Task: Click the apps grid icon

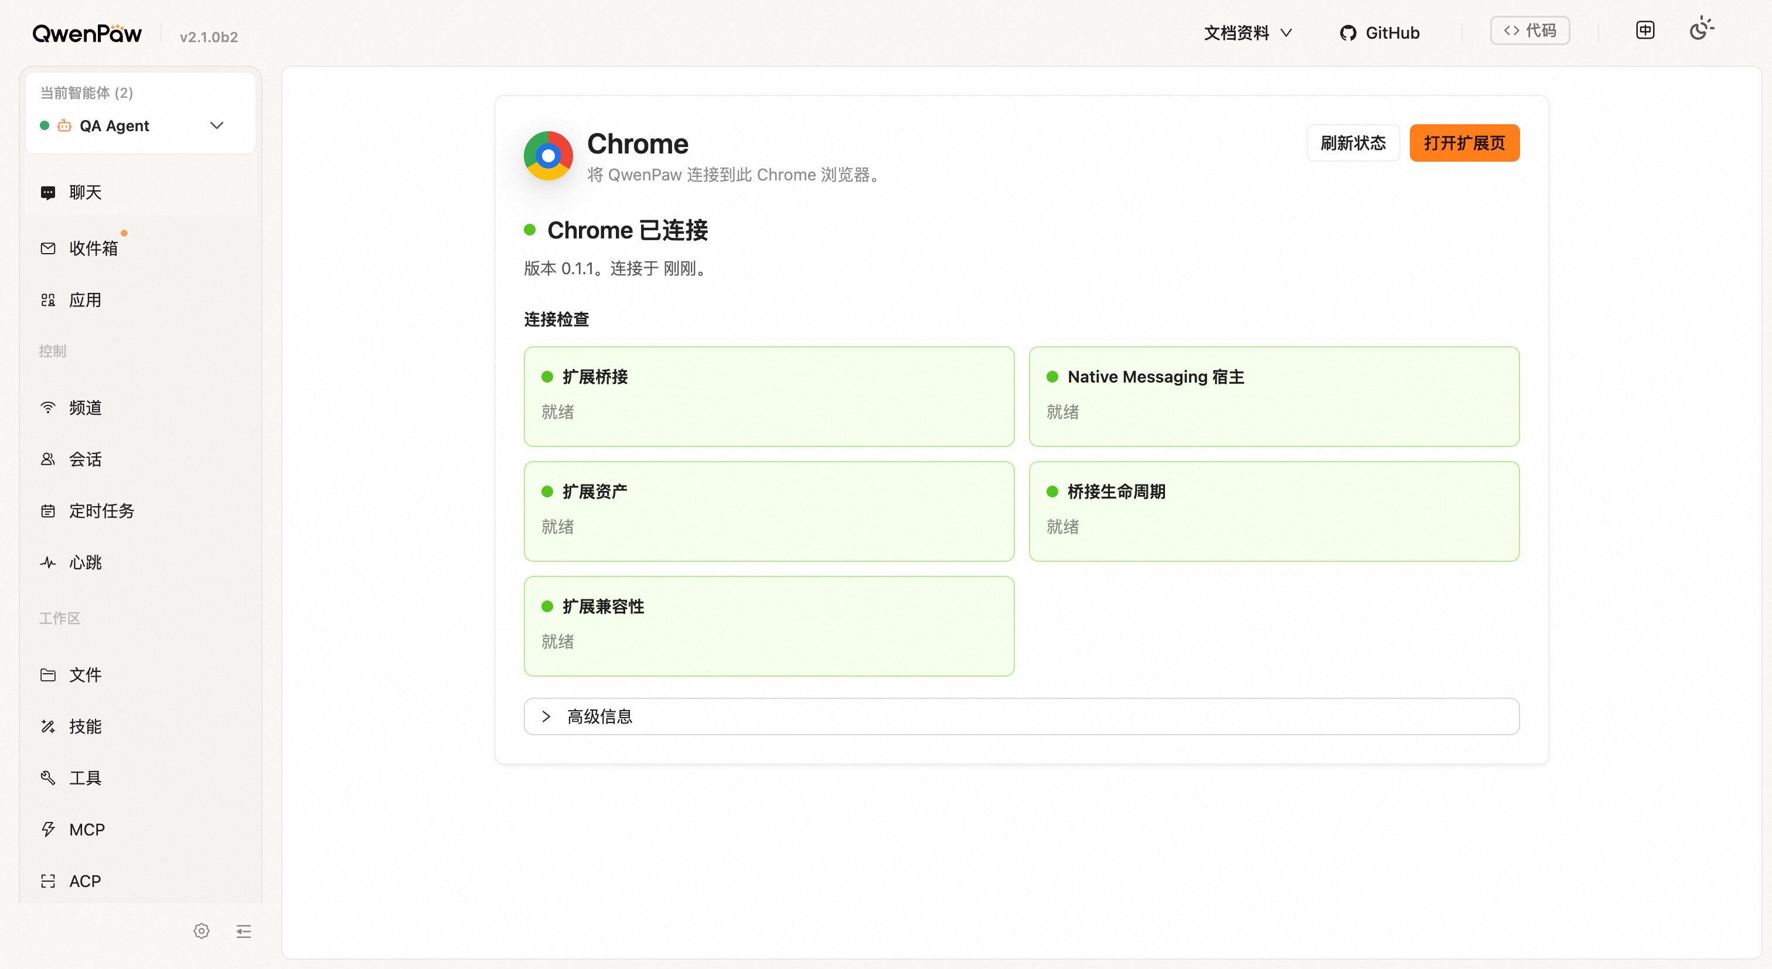Action: point(47,300)
